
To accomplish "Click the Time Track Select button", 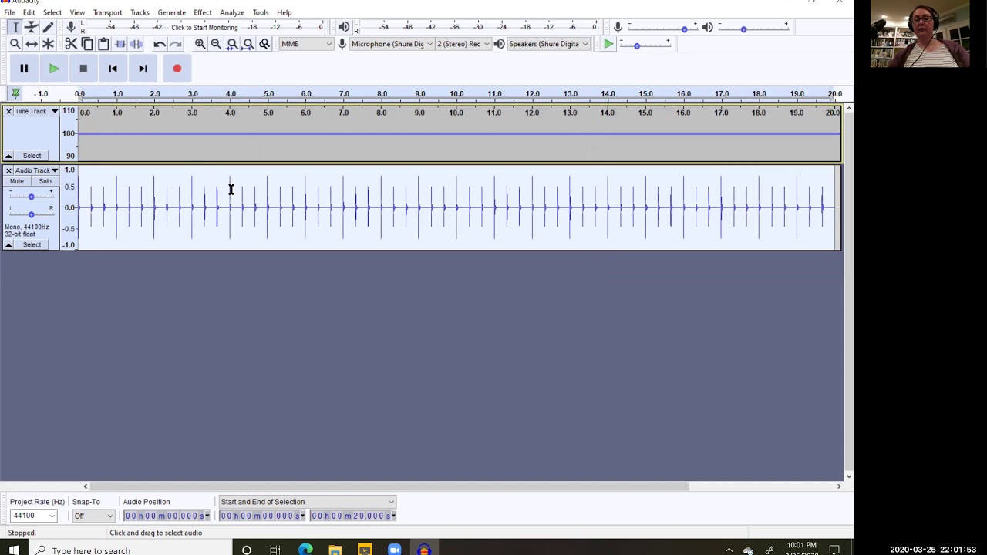I will tap(32, 156).
